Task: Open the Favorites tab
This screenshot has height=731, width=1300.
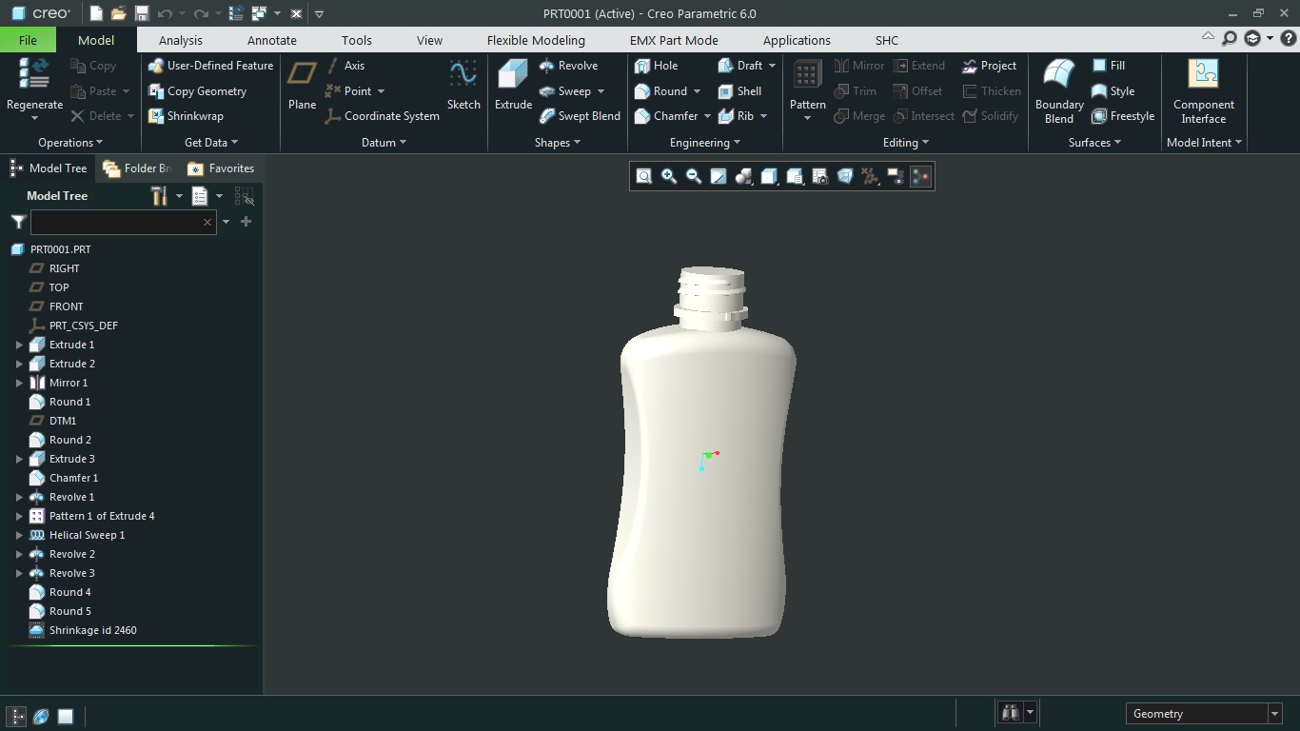Action: click(x=221, y=168)
